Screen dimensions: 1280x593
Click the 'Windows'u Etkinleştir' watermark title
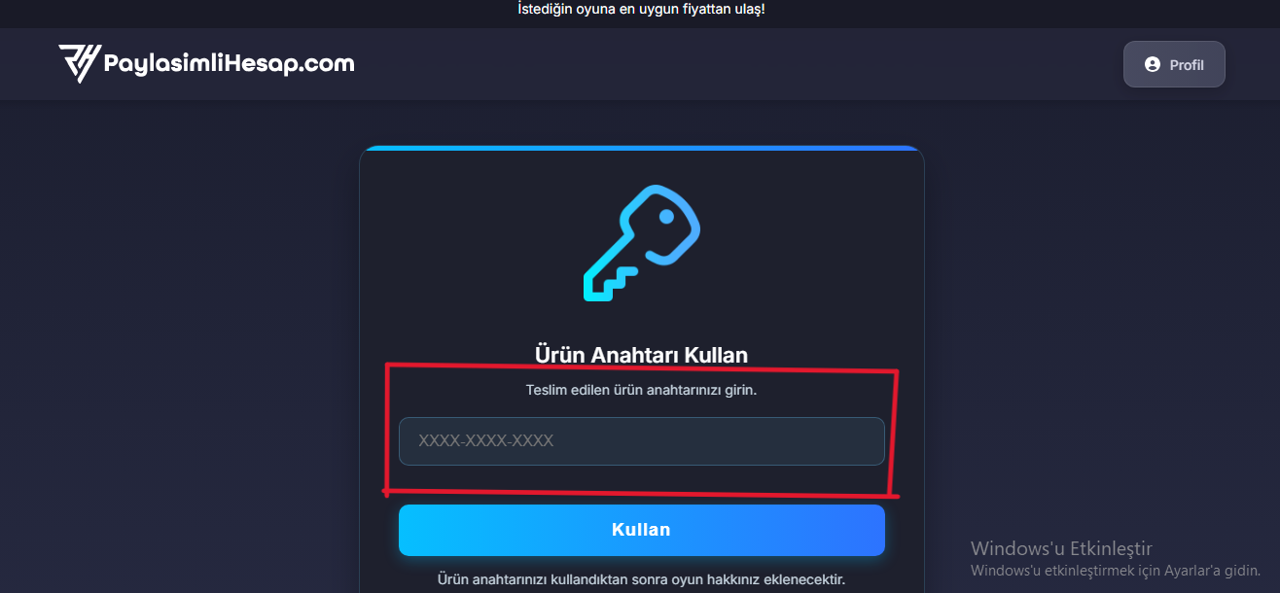point(1061,548)
